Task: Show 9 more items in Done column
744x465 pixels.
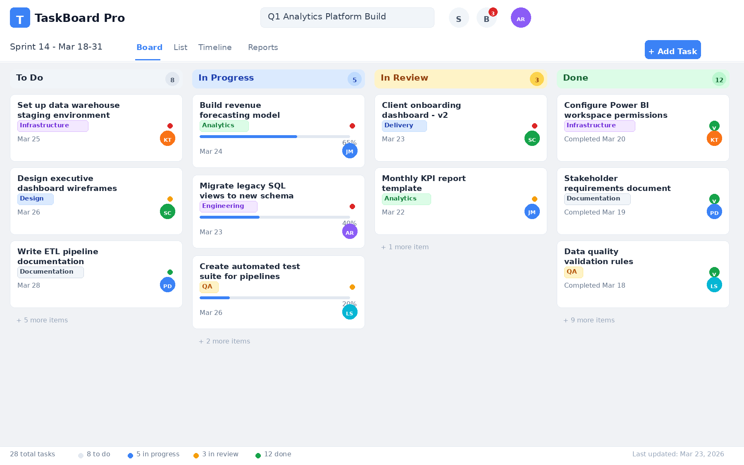Action: pyautogui.click(x=589, y=320)
